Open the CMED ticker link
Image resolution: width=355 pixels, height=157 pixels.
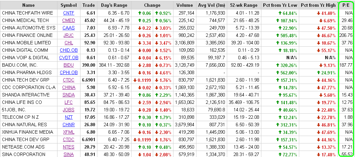(x=69, y=20)
